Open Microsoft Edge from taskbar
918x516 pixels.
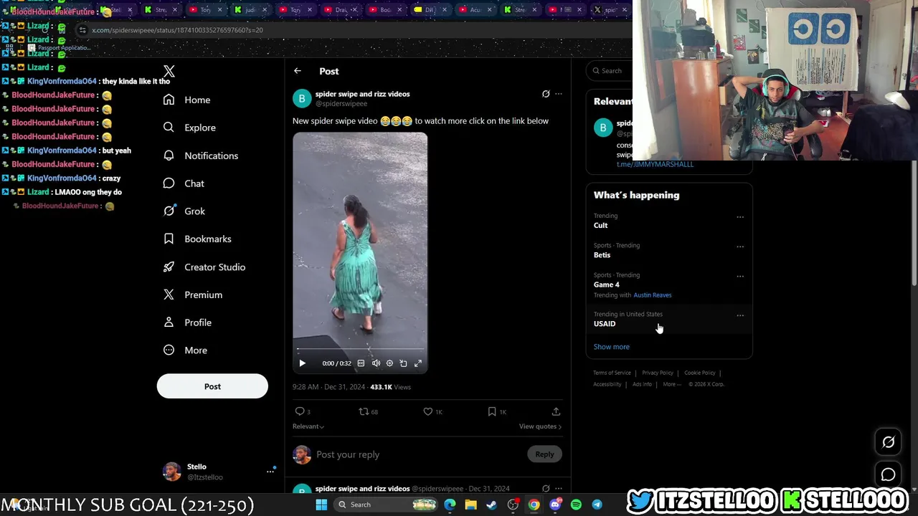coord(450,505)
